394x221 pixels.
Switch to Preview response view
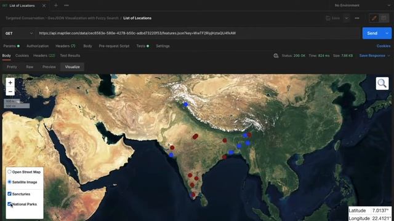[x=49, y=67]
